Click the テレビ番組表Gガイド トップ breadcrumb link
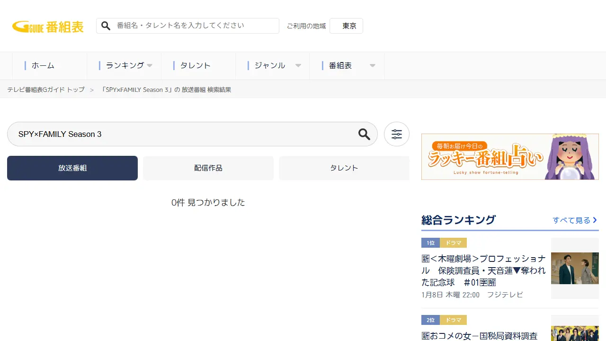This screenshot has width=606, height=341. pyautogui.click(x=46, y=90)
